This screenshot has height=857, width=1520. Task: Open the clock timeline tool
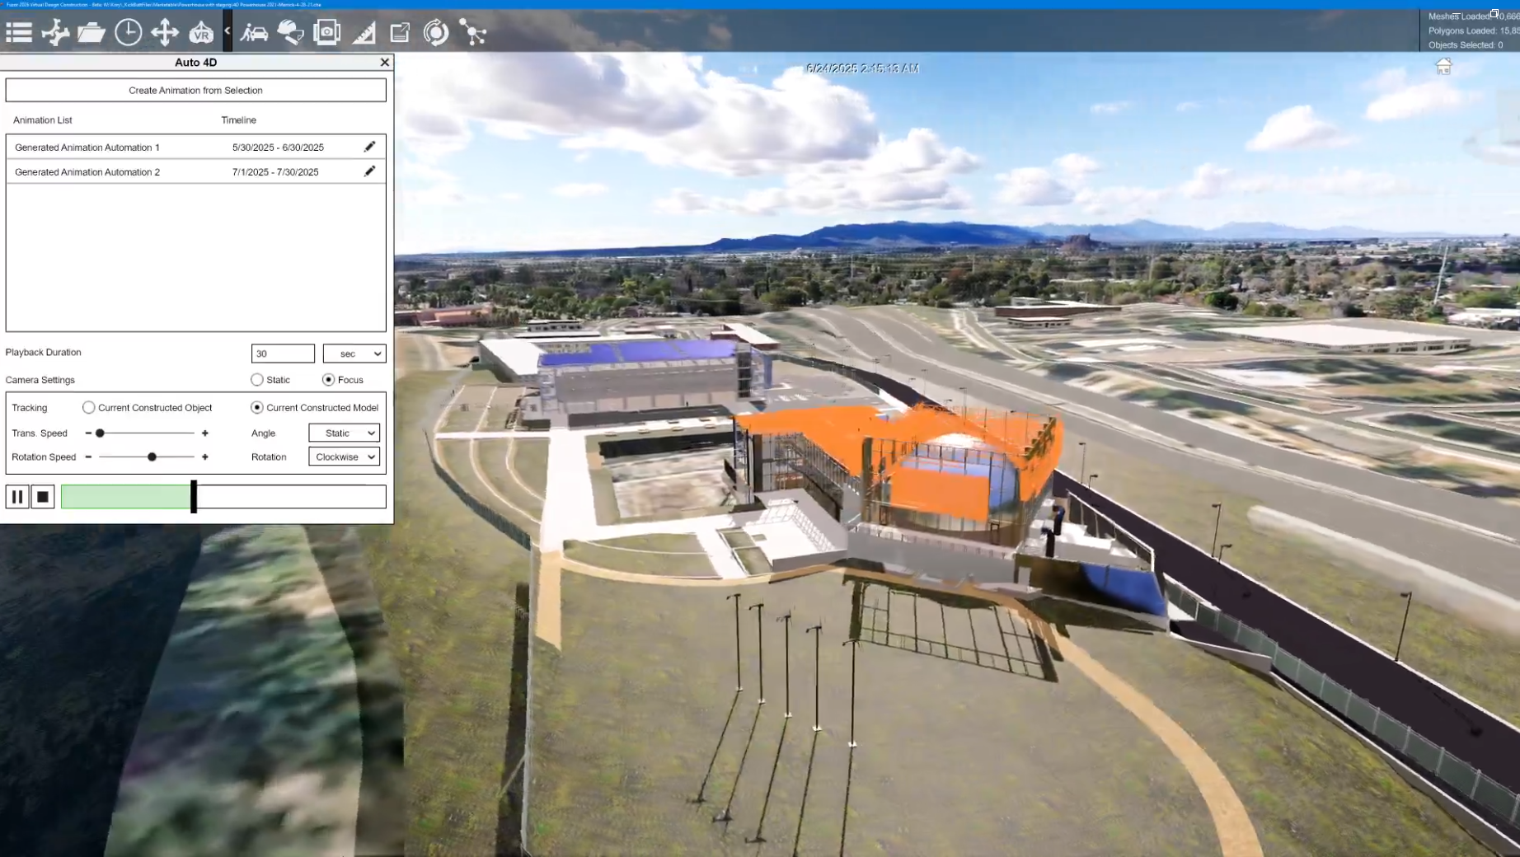(128, 33)
